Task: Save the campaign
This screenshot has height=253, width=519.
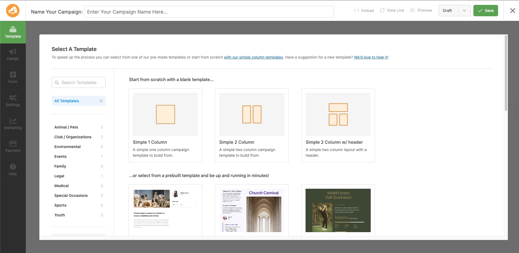Action: (485, 11)
